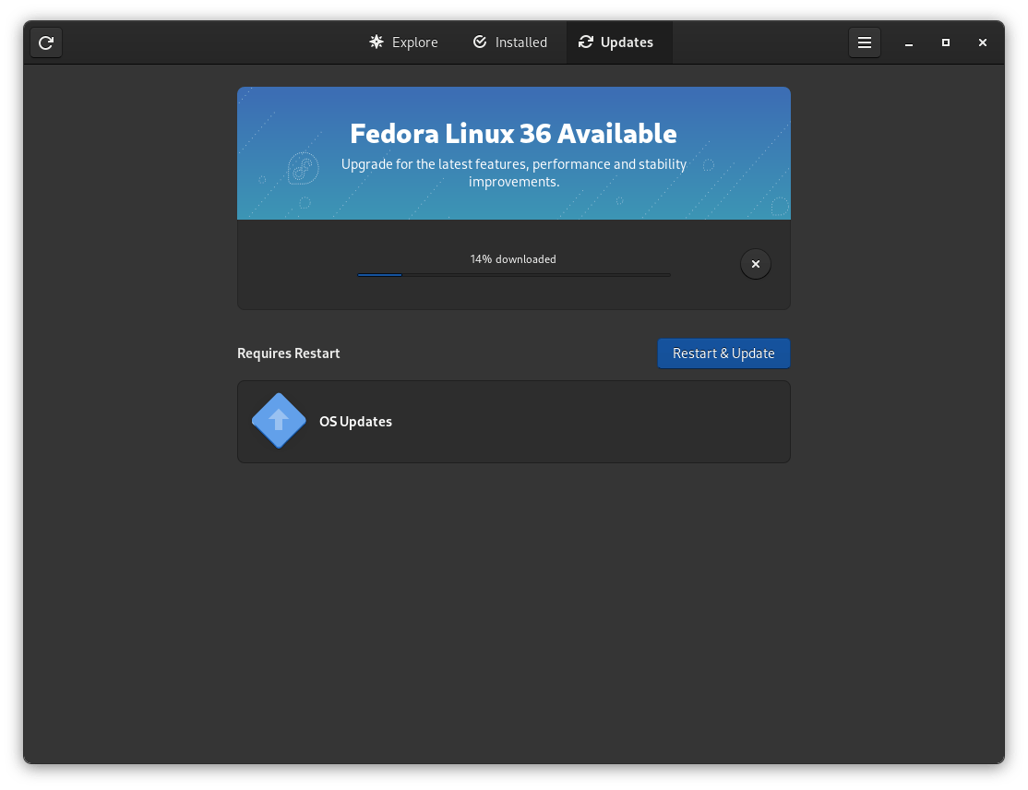Viewport: 1028px width, 790px height.
Task: Click the refresh updates icon
Action: (x=45, y=42)
